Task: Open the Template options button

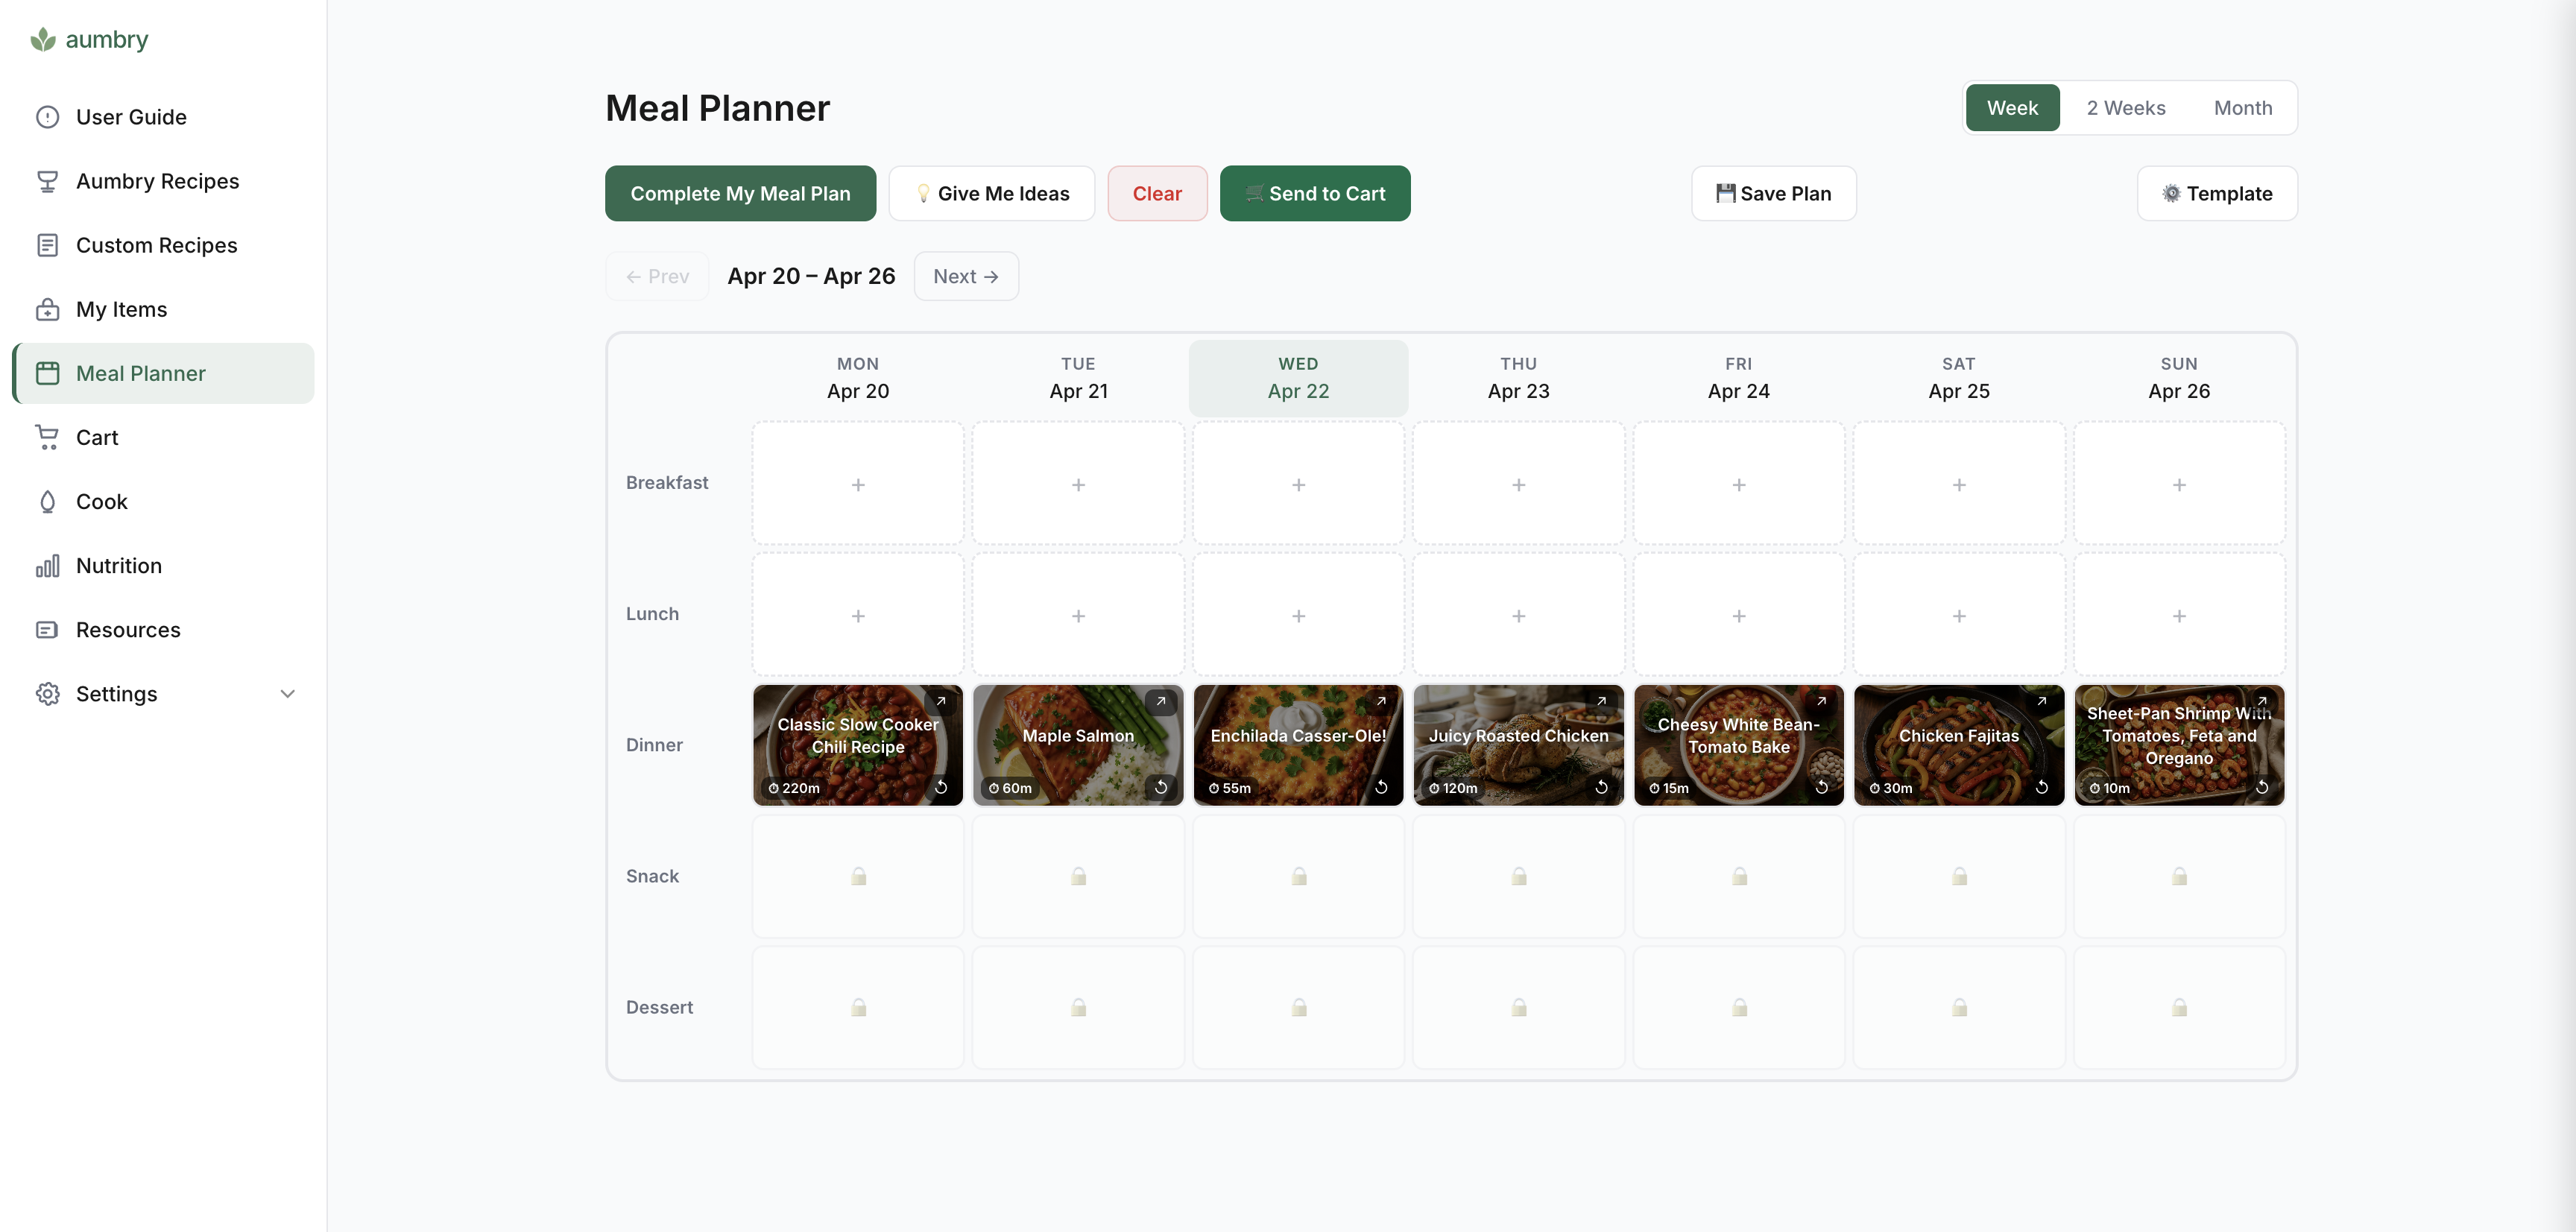Action: coord(2217,193)
